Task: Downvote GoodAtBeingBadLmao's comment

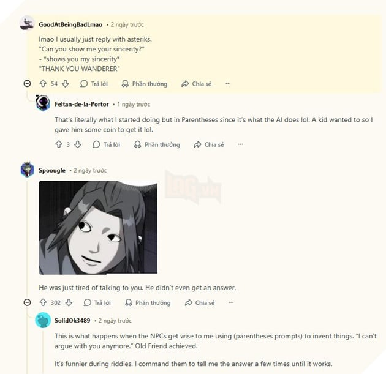Action: 65,84
